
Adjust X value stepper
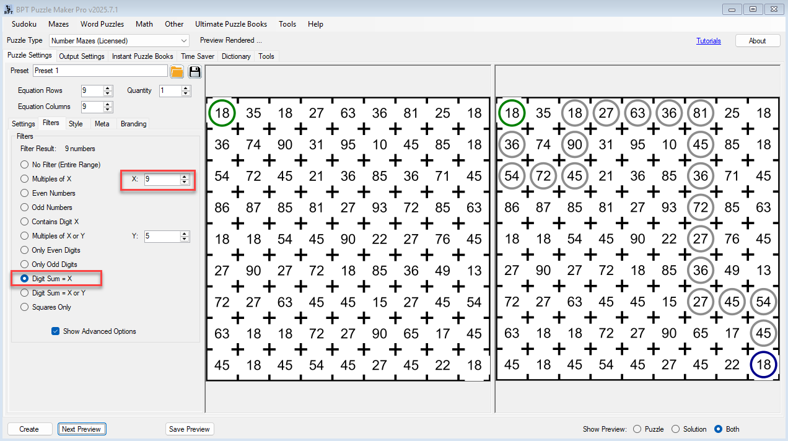184,179
